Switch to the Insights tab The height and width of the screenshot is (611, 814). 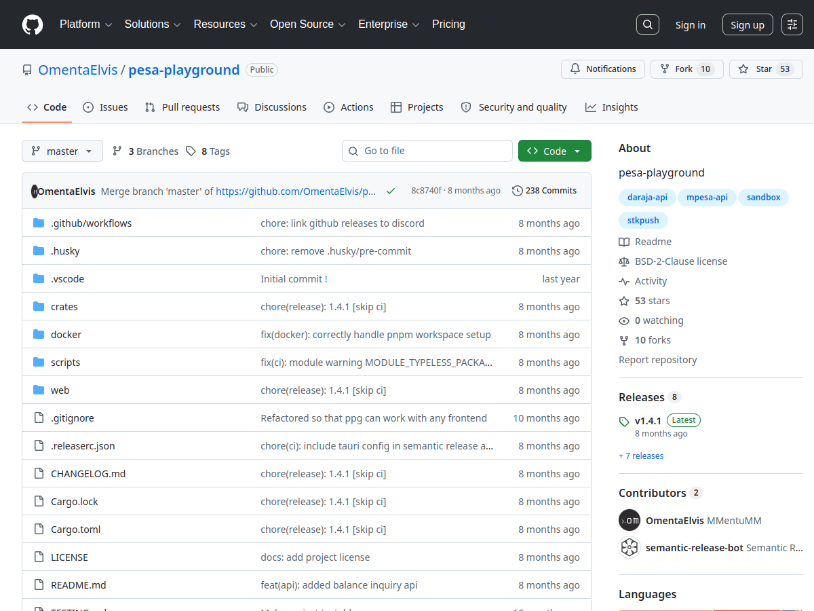pyautogui.click(x=612, y=107)
